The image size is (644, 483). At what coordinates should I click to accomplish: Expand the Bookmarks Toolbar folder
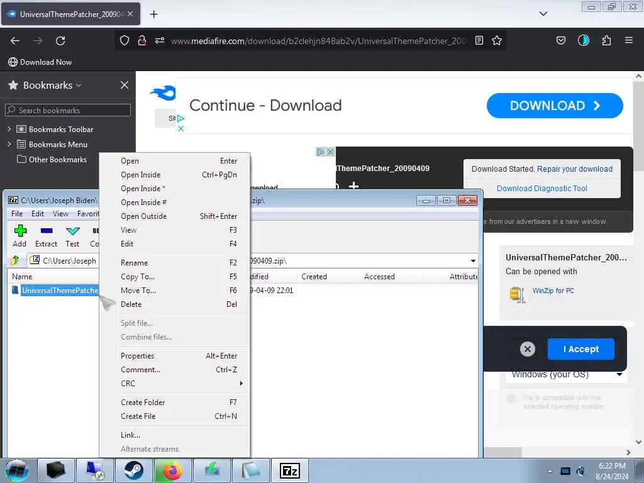9,129
